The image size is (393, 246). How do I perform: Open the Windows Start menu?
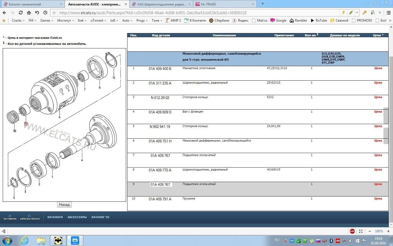point(7,241)
